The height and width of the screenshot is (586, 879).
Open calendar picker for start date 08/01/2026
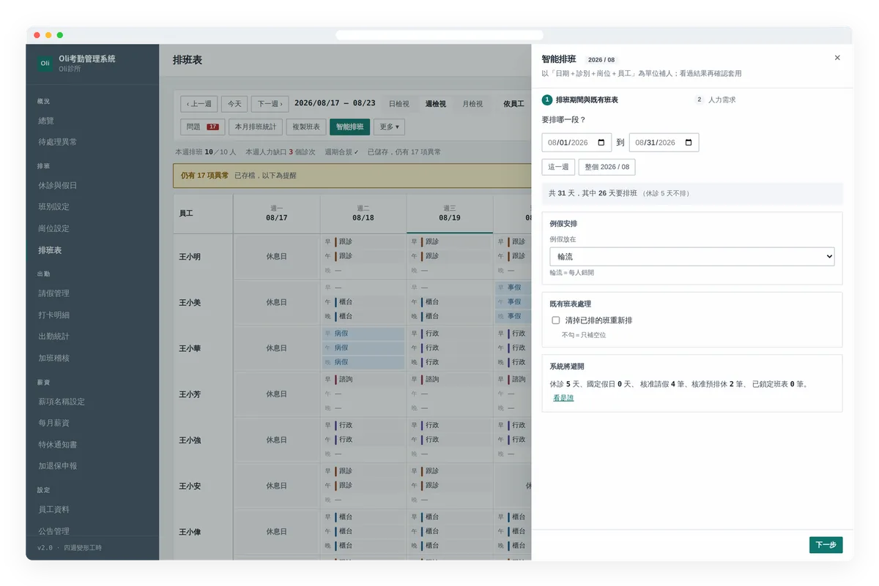pos(601,143)
